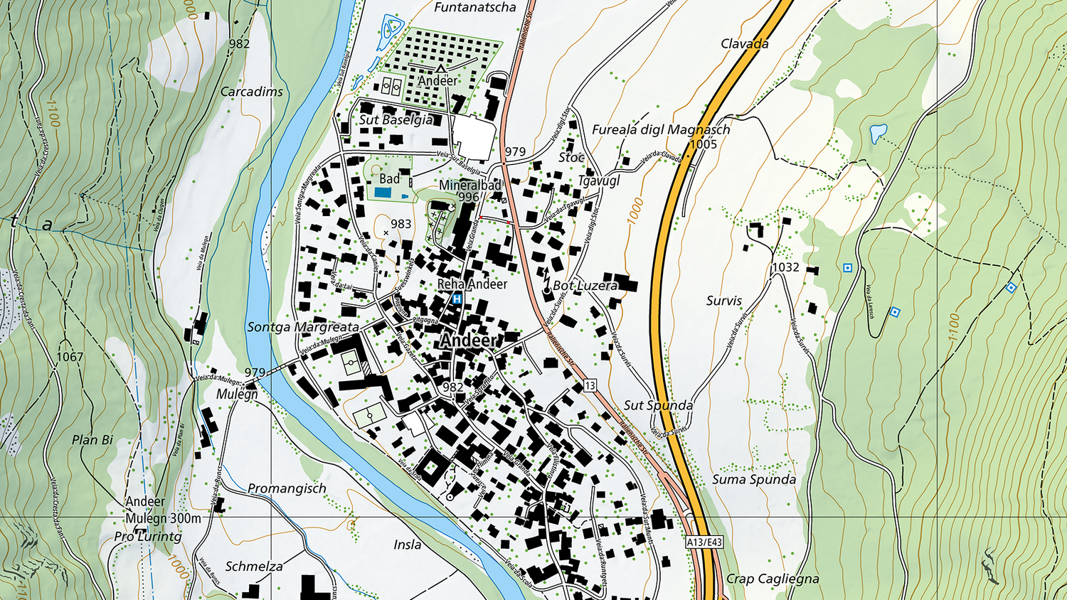Click the Fureala digl Magnasch label
This screenshot has height=600, width=1067.
(x=661, y=130)
